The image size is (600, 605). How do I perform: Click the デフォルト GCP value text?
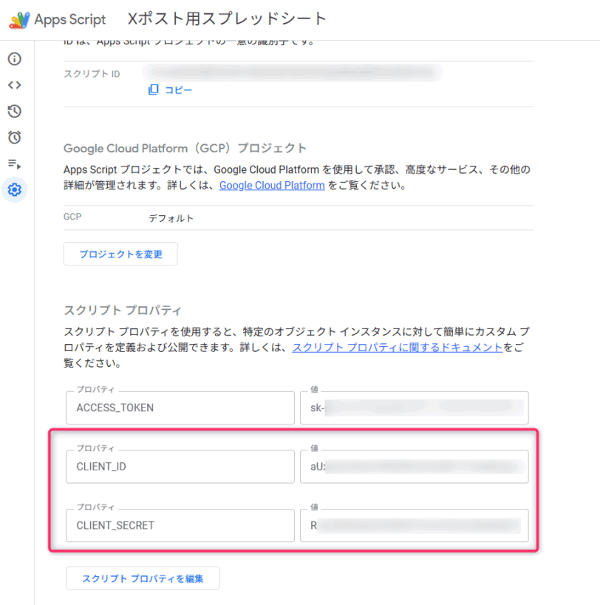coord(171,218)
